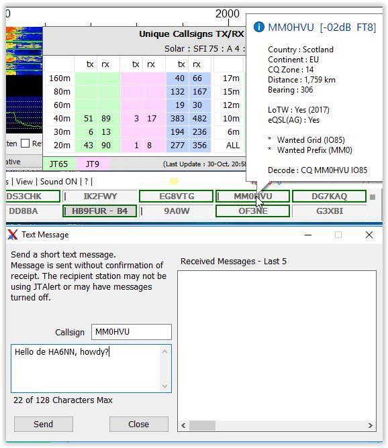Screen dimensions: 388x448
Task: Open the ? help menu
Action: (87, 182)
